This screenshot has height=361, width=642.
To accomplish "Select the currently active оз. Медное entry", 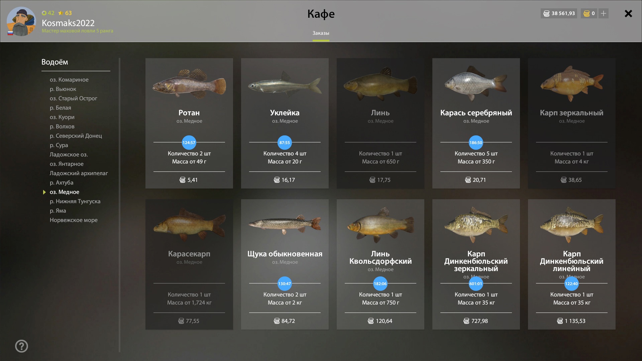I will (x=65, y=192).
